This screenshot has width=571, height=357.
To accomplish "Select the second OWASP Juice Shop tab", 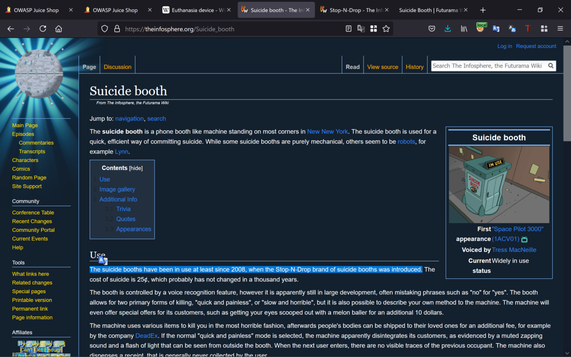I will click(x=118, y=10).
